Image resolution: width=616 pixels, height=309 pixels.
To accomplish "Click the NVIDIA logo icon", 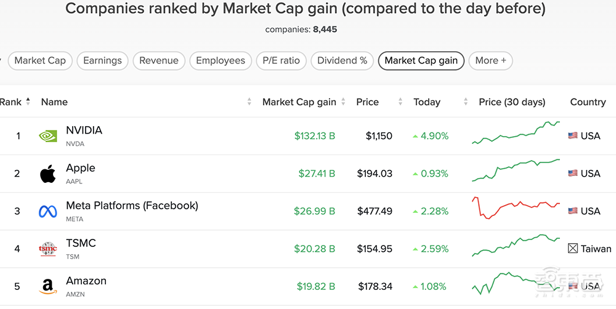I will (48, 136).
